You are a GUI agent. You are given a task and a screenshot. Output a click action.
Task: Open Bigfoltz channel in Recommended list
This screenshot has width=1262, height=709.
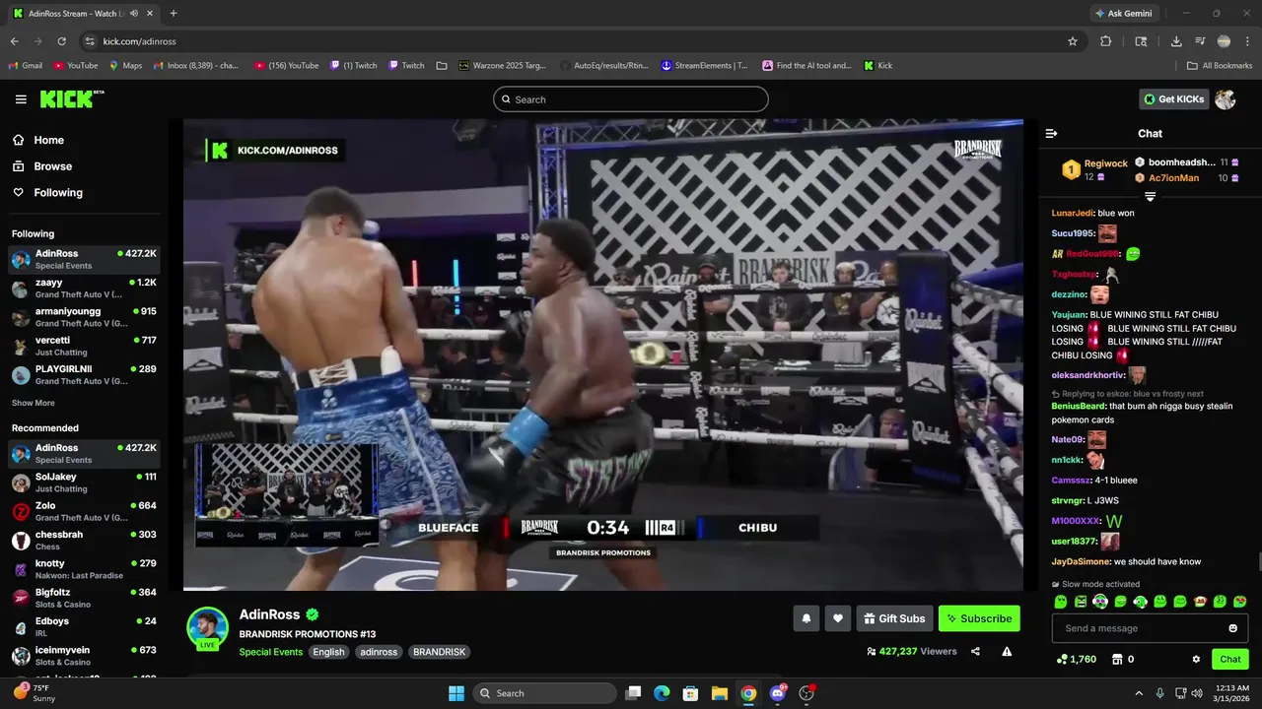pyautogui.click(x=84, y=598)
